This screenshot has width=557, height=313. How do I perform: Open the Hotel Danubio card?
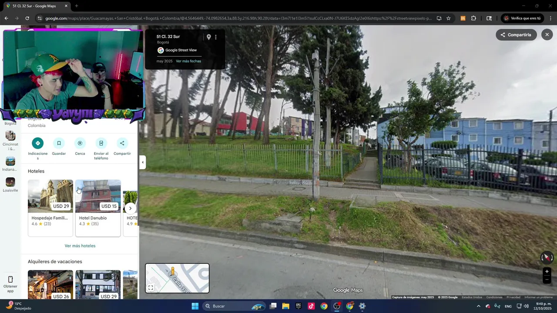point(98,208)
